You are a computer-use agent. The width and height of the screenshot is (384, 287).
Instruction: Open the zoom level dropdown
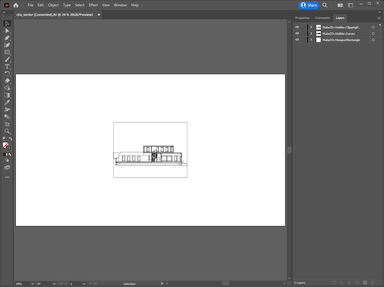tap(32, 284)
